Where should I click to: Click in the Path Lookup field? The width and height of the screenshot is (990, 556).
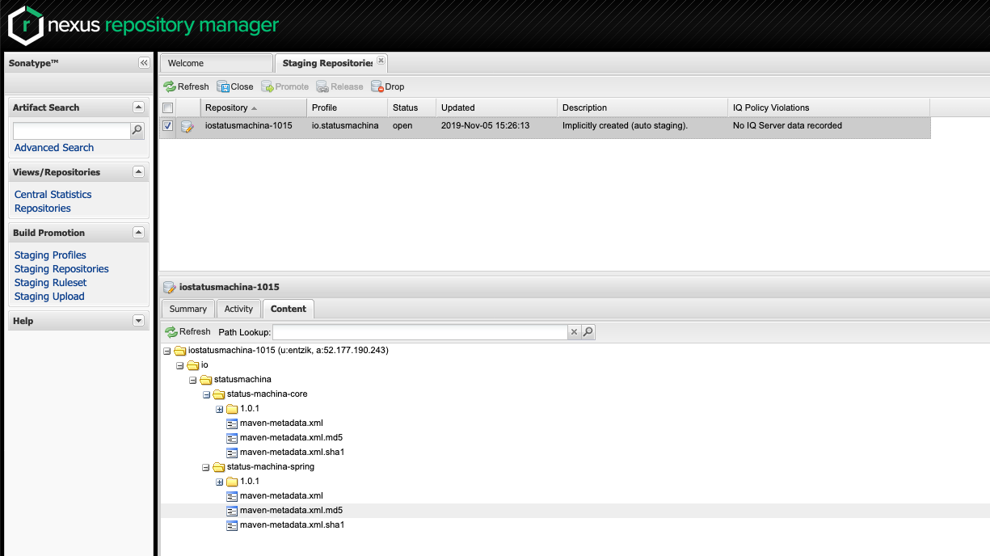click(419, 332)
